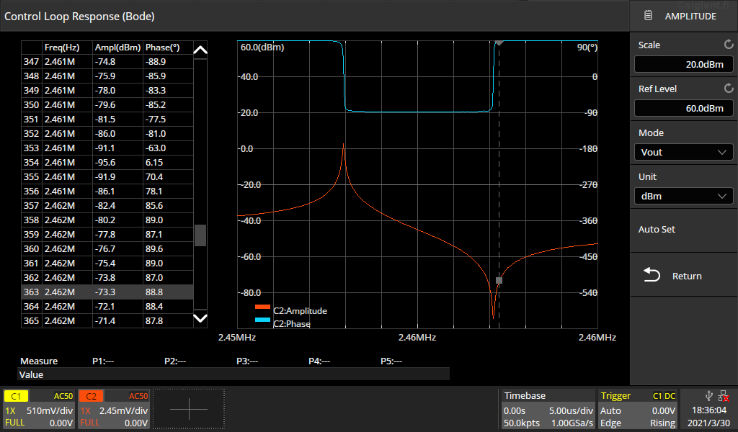Viewport: 738px width, 432px height.
Task: Click the Scale value field 20.0dBm
Action: [x=683, y=64]
